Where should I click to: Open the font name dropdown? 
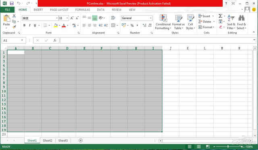(x=57, y=18)
